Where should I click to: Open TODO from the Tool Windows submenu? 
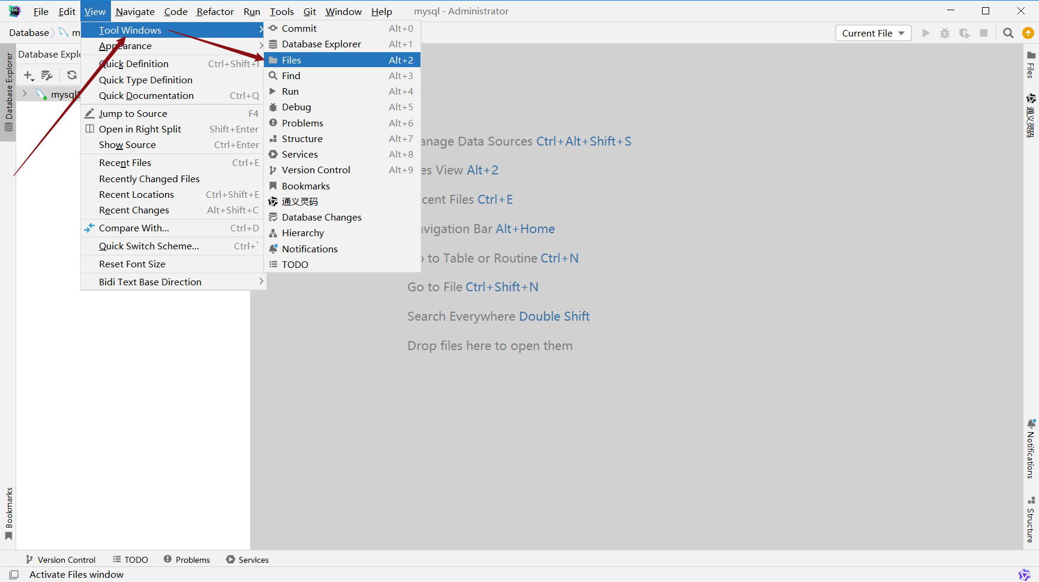[342, 264]
